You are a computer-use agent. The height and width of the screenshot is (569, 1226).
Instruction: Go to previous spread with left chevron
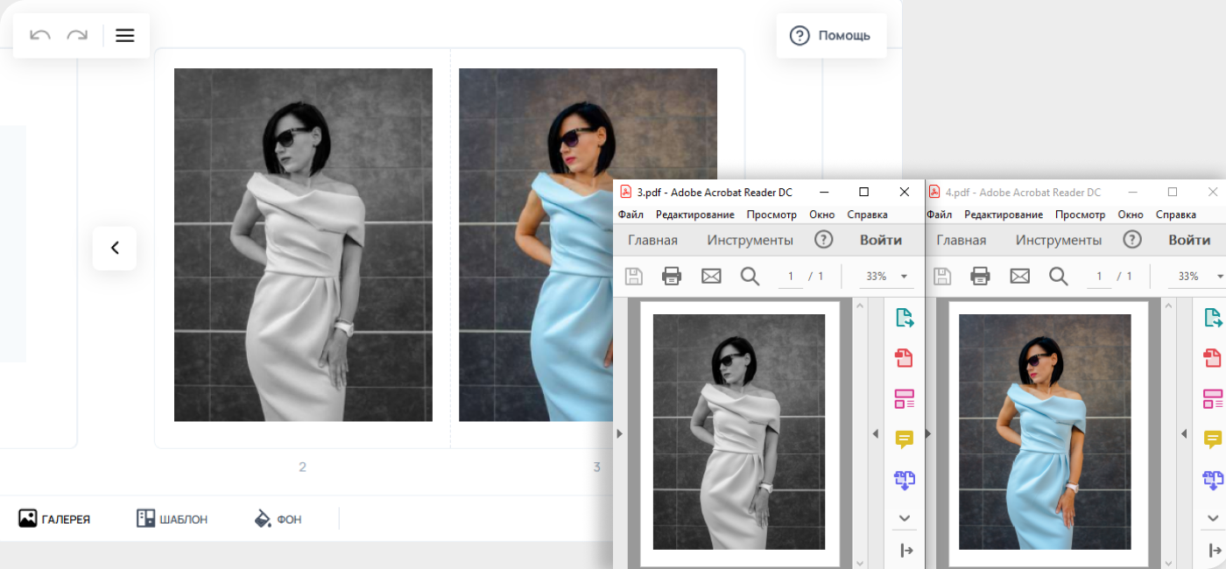[x=115, y=248]
